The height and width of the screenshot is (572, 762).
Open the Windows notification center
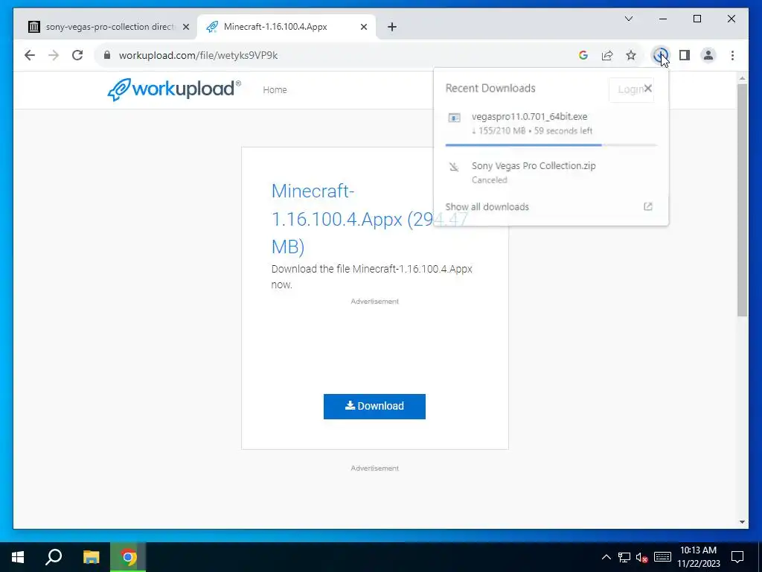click(737, 557)
